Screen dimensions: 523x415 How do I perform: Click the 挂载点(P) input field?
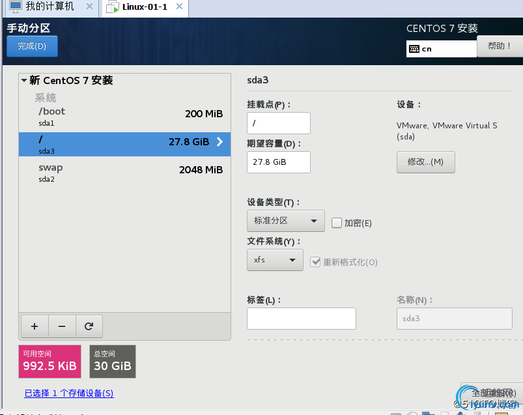point(279,123)
